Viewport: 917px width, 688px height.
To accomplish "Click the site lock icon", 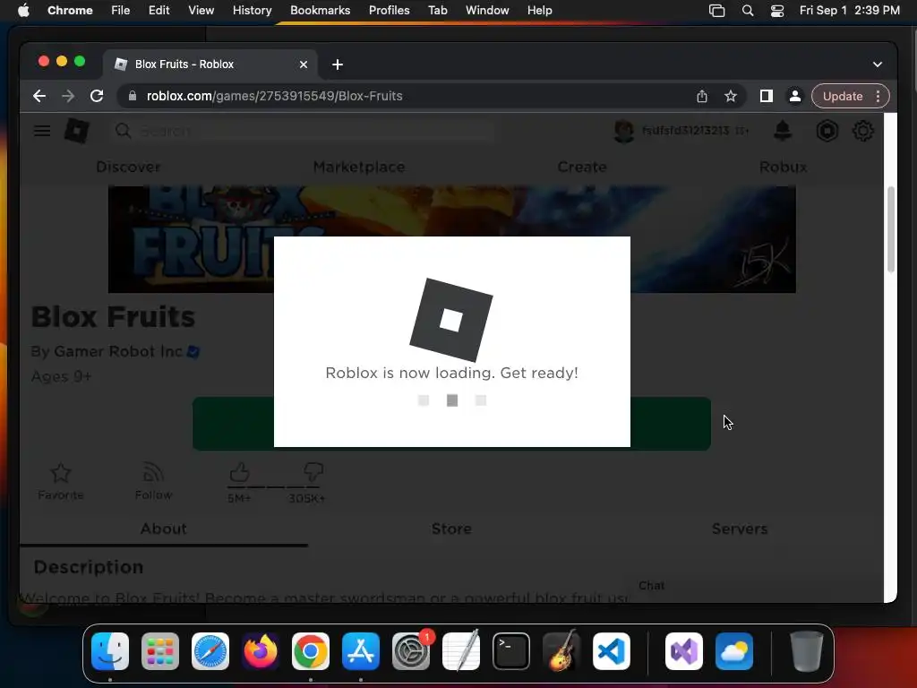I will click(133, 96).
